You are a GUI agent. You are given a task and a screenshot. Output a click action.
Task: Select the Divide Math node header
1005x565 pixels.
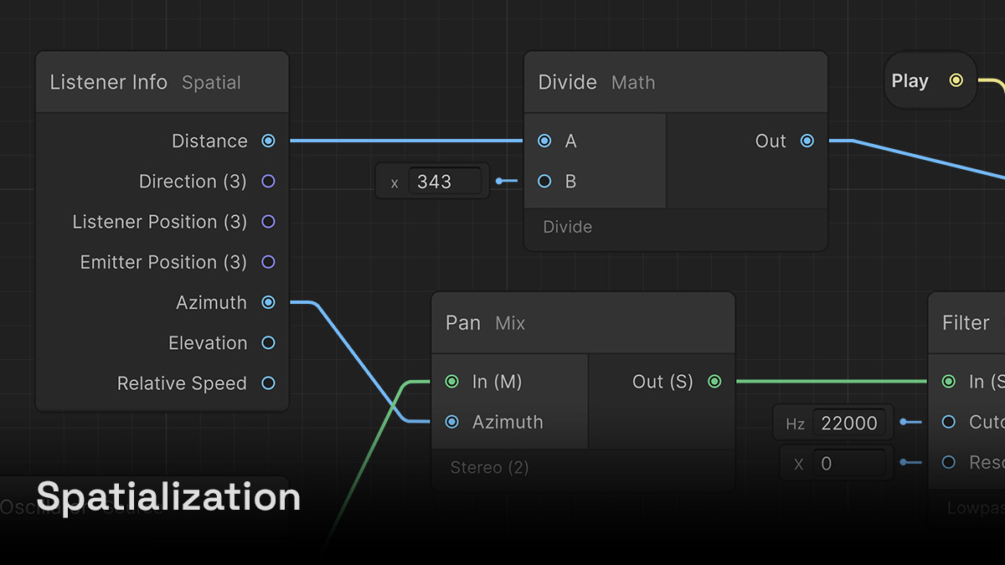coord(676,82)
